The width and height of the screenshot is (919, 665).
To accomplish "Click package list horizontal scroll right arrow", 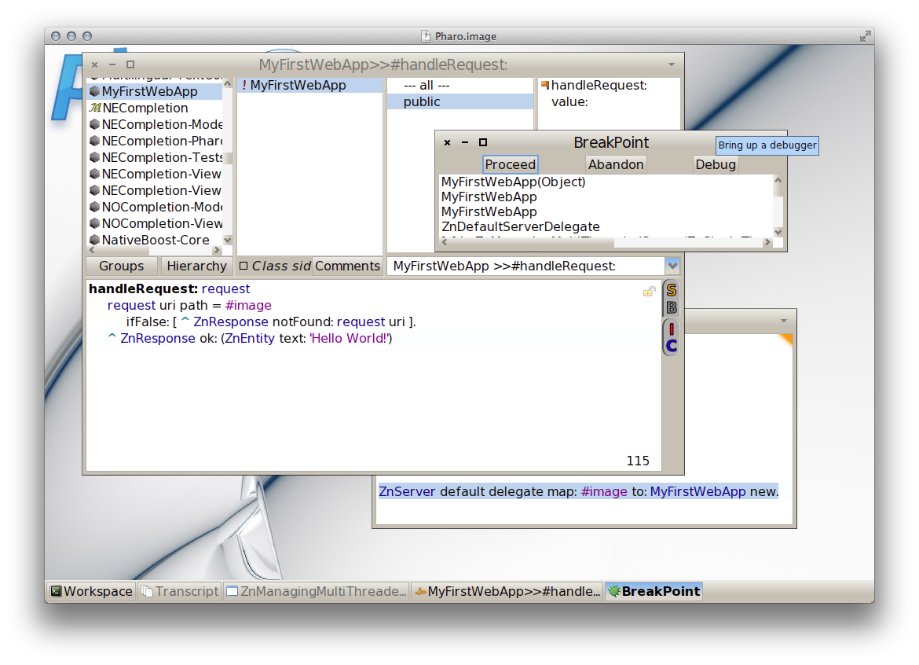I will [x=218, y=251].
